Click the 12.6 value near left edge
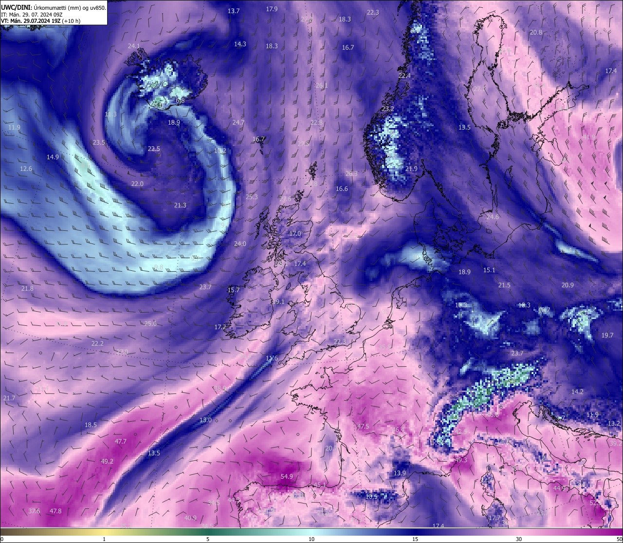Viewport: 623px width, 543px height. pos(26,169)
